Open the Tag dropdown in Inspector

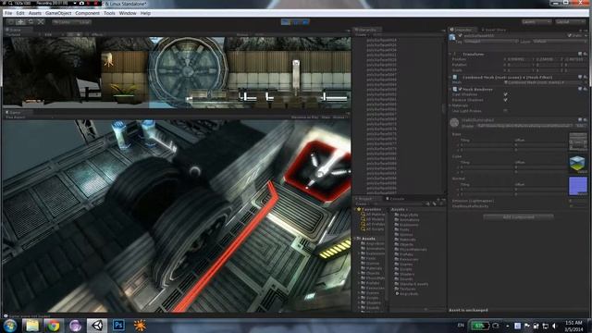(491, 41)
